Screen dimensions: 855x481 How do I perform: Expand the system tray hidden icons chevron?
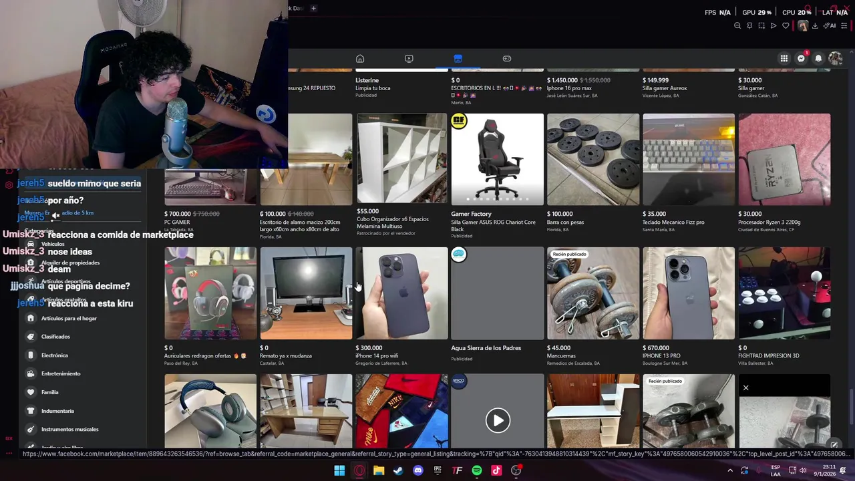click(x=729, y=470)
